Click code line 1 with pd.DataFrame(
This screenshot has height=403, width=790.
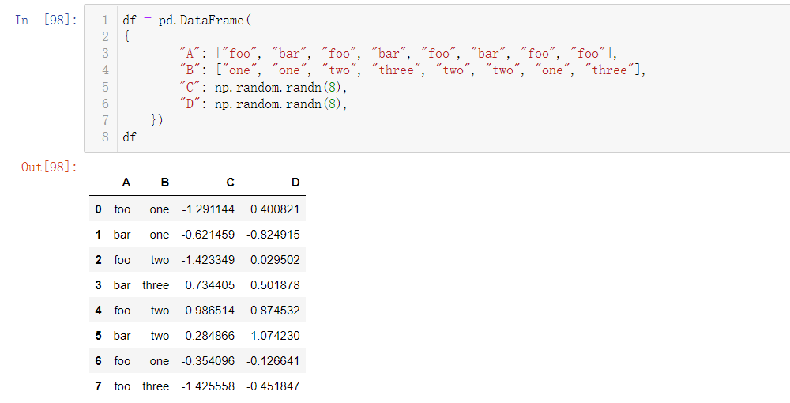(186, 21)
